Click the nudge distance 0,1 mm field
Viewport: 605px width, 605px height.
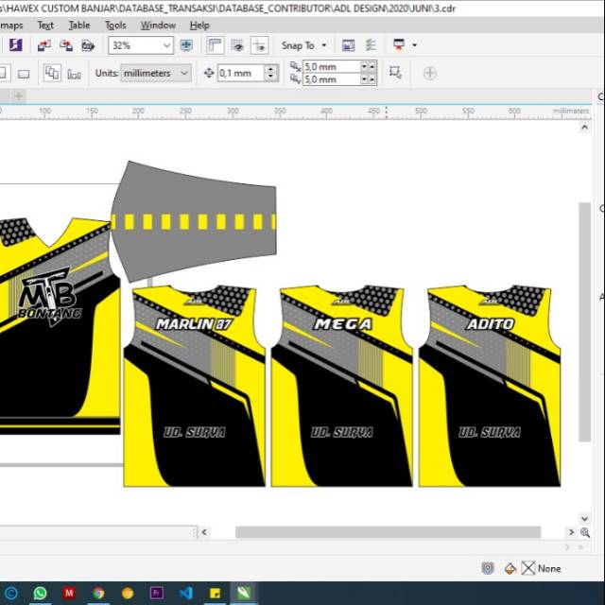tap(241, 73)
